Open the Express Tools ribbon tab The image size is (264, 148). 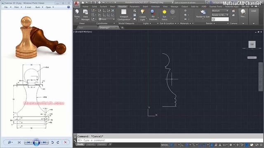215,7
